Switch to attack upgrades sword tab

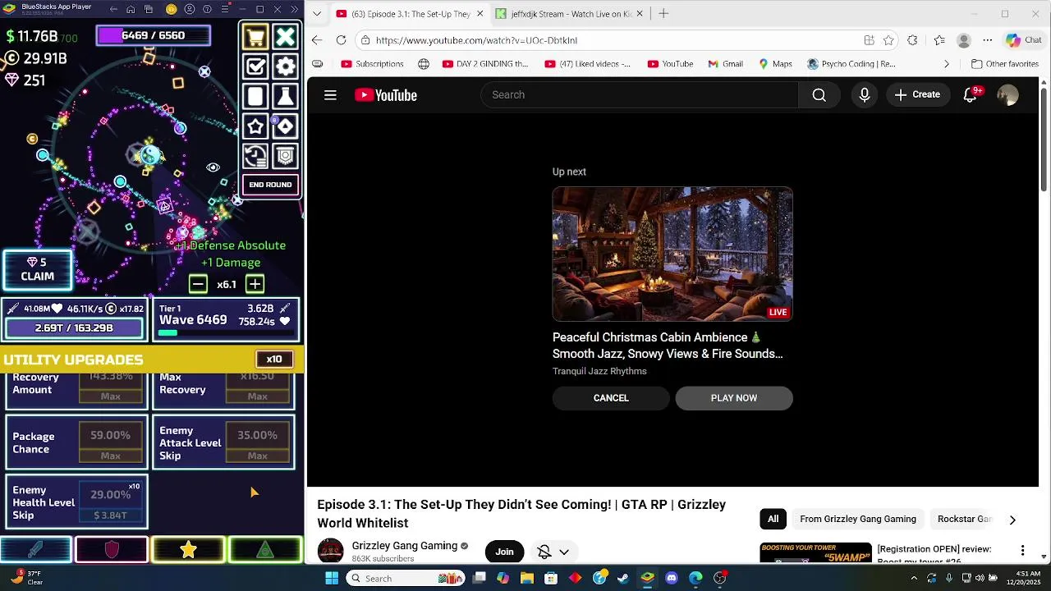[x=36, y=550]
